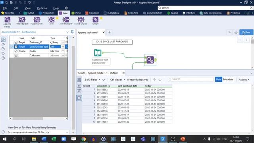The width and height of the screenshot is (254, 143).
Task: Open the navigation icon in config sidebar
Action: pos(3,49)
